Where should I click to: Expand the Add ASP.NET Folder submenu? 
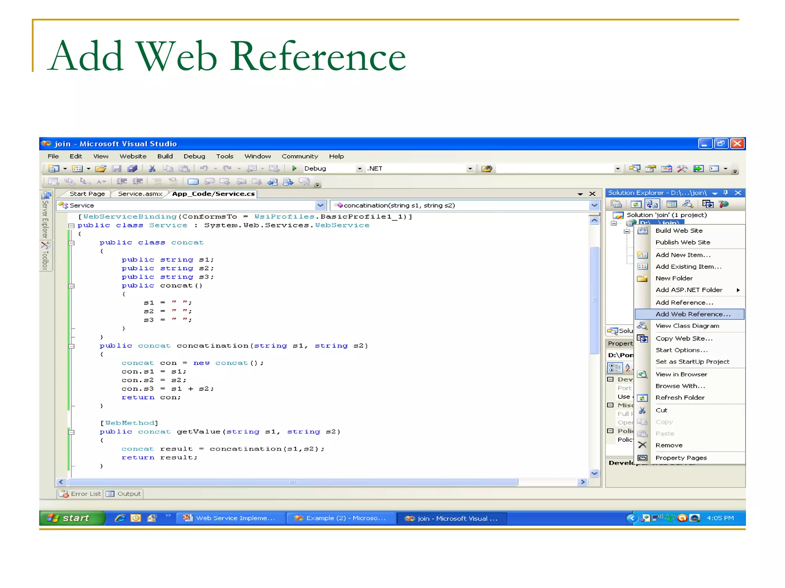[690, 290]
